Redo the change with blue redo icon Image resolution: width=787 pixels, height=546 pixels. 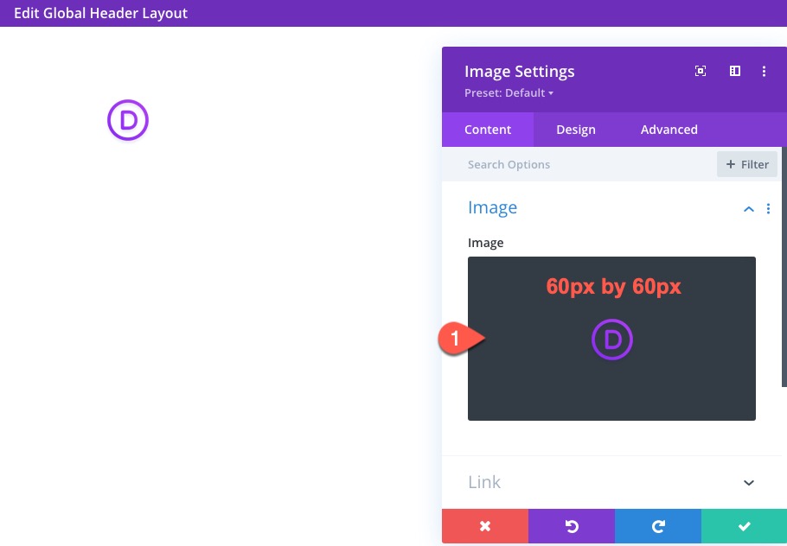[658, 526]
